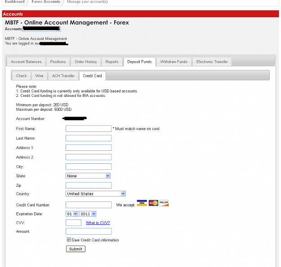Click the red Accounts header label
281x267 pixels.
13,14
